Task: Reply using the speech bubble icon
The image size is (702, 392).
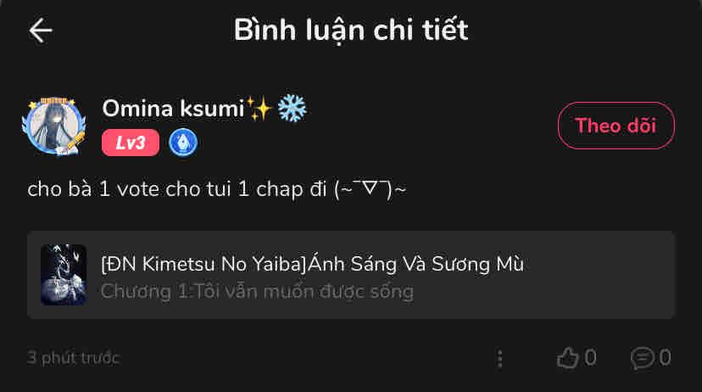Action: pos(643,358)
